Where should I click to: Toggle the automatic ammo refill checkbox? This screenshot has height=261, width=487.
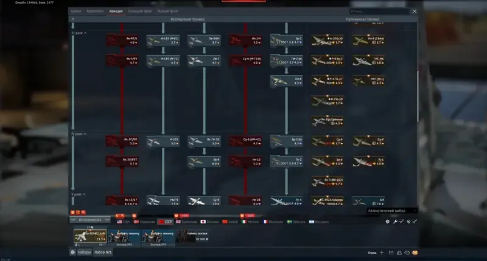(415, 222)
